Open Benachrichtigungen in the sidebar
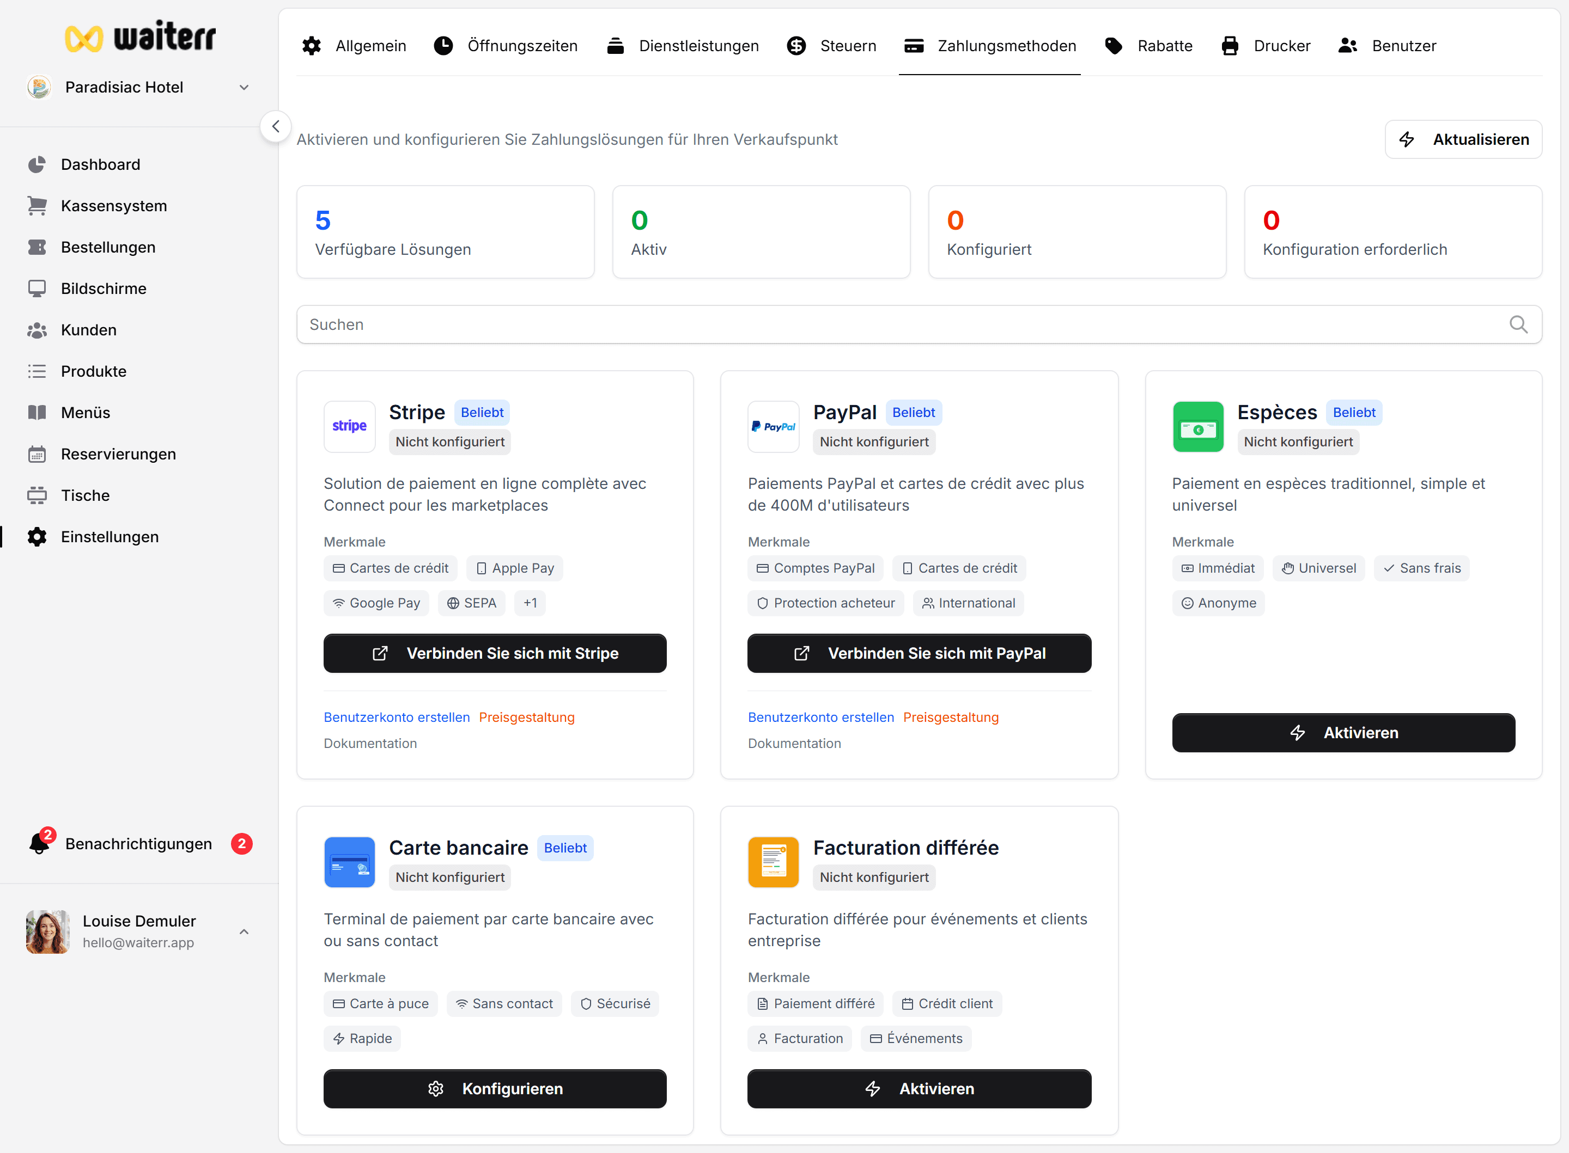The image size is (1569, 1153). 139,844
